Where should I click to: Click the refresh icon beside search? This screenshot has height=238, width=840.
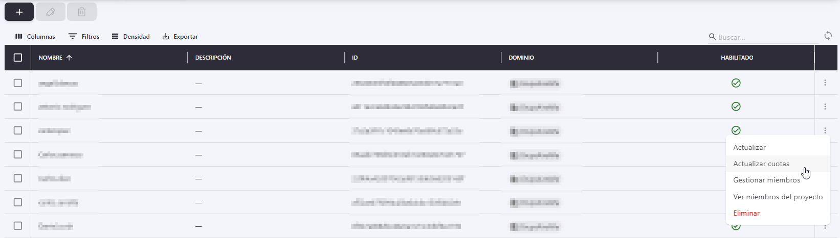click(827, 36)
